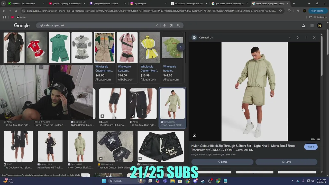Start voice search with the microphone icon

pyautogui.click(x=164, y=25)
